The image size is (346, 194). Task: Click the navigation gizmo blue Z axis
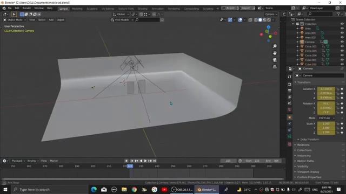tap(269, 27)
